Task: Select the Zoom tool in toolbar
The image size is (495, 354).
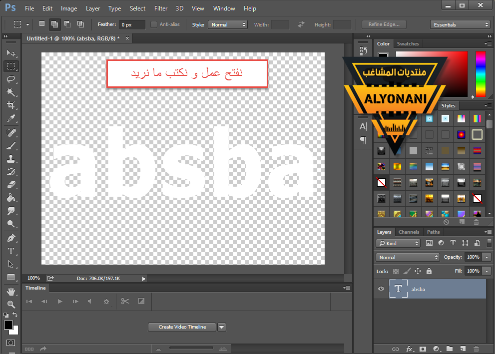Action: pyautogui.click(x=11, y=304)
